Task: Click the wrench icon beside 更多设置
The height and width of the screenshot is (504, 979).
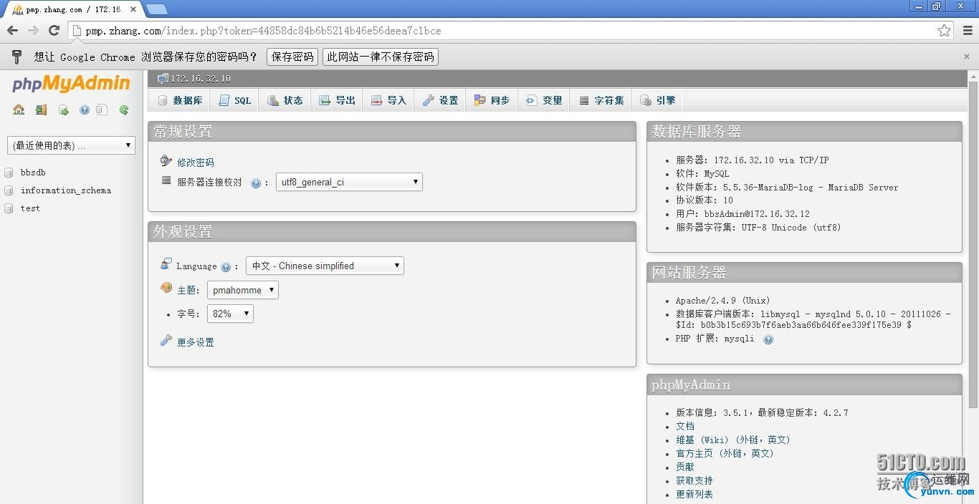Action: point(166,340)
